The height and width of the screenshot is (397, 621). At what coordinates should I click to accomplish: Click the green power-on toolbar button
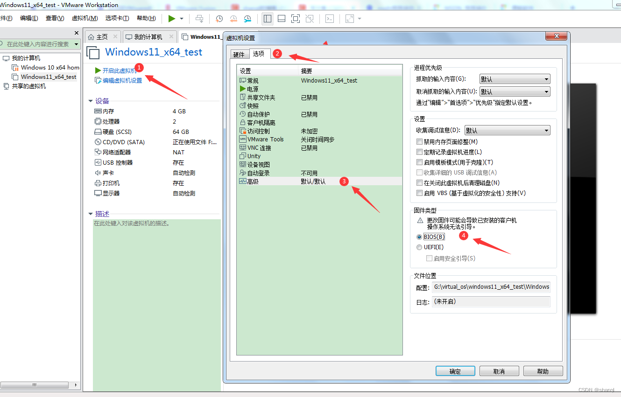click(x=172, y=19)
